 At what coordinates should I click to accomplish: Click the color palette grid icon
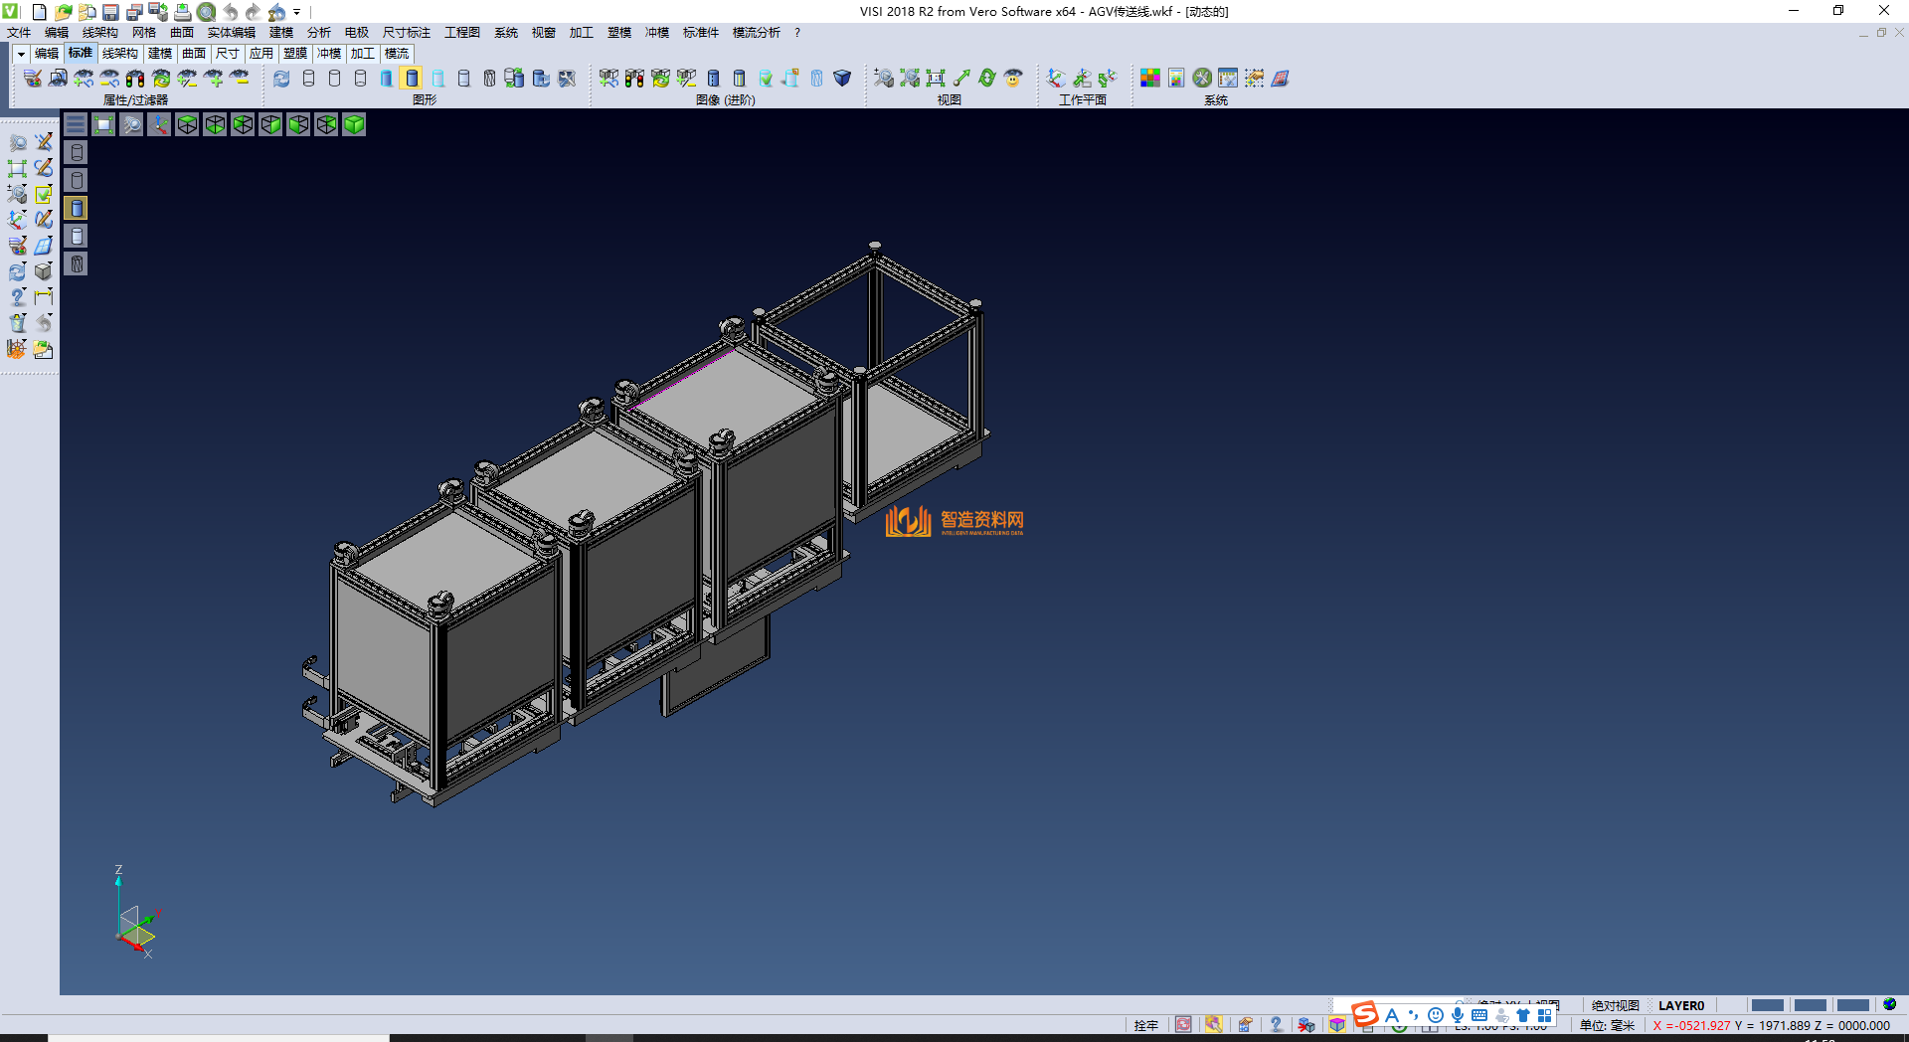pos(1149,78)
